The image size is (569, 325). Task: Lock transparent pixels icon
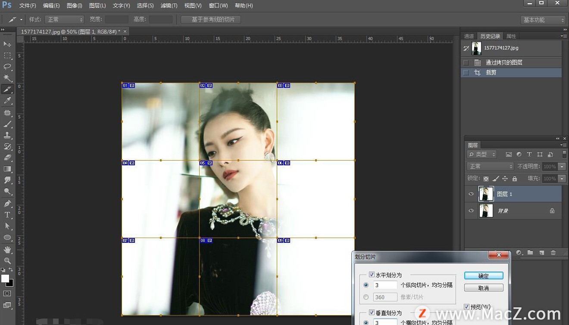pyautogui.click(x=486, y=179)
